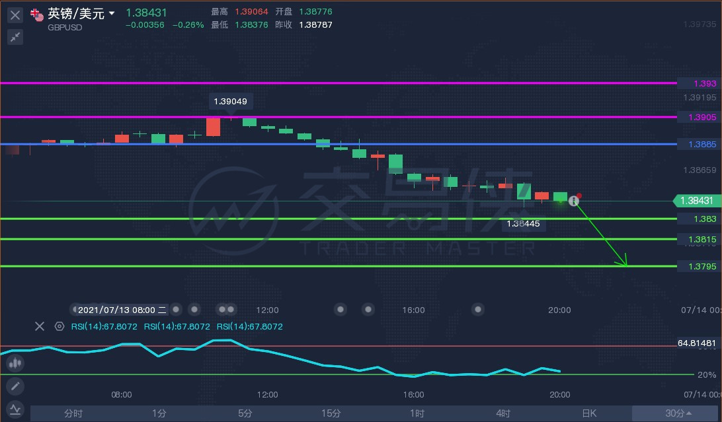Click the 开盘 1.38776 value
Screen dimensions: 722x422
tap(315, 11)
